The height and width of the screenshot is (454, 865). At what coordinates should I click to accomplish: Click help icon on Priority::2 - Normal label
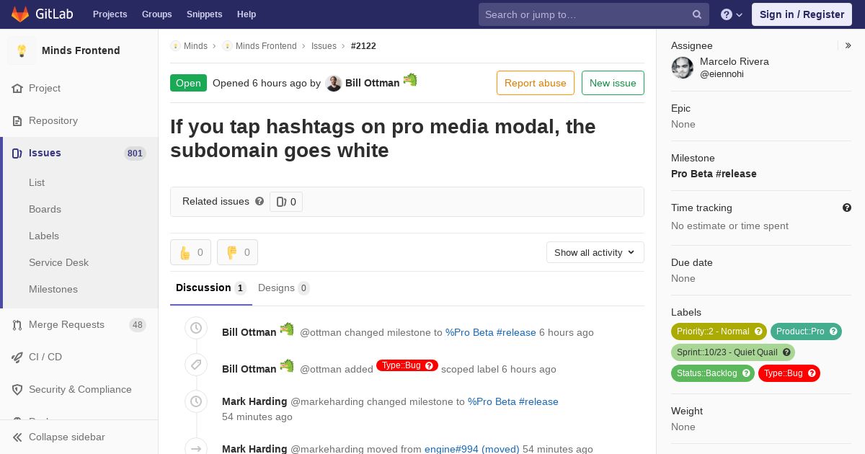tap(758, 331)
